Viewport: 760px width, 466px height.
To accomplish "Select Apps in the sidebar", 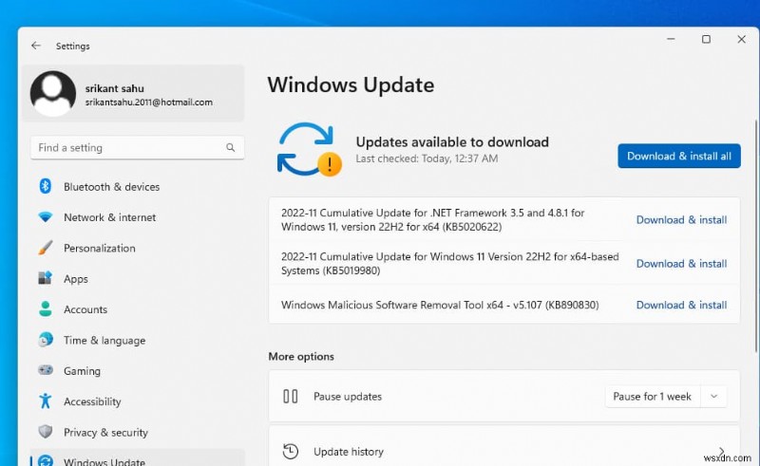I will (138, 278).
